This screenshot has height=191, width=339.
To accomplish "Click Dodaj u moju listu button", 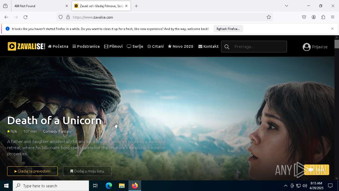I will (x=87, y=171).
